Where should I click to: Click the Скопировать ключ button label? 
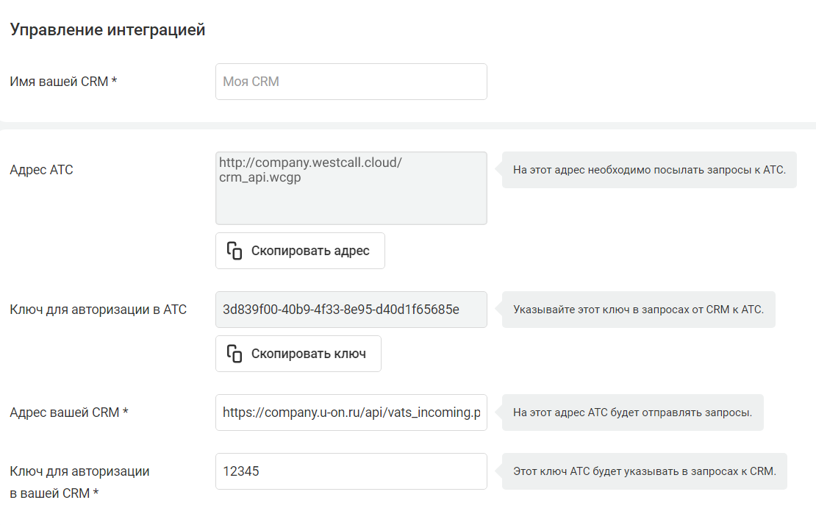pyautogui.click(x=309, y=354)
